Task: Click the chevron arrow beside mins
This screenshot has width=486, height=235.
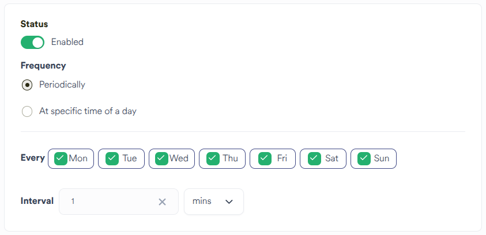Action: [229, 202]
